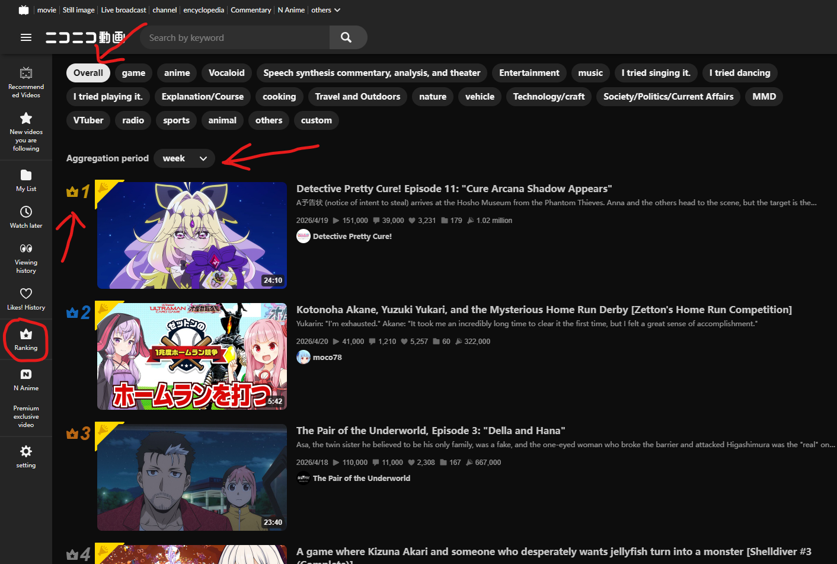
Task: Select Speech synthesis commentary category
Action: (x=372, y=73)
